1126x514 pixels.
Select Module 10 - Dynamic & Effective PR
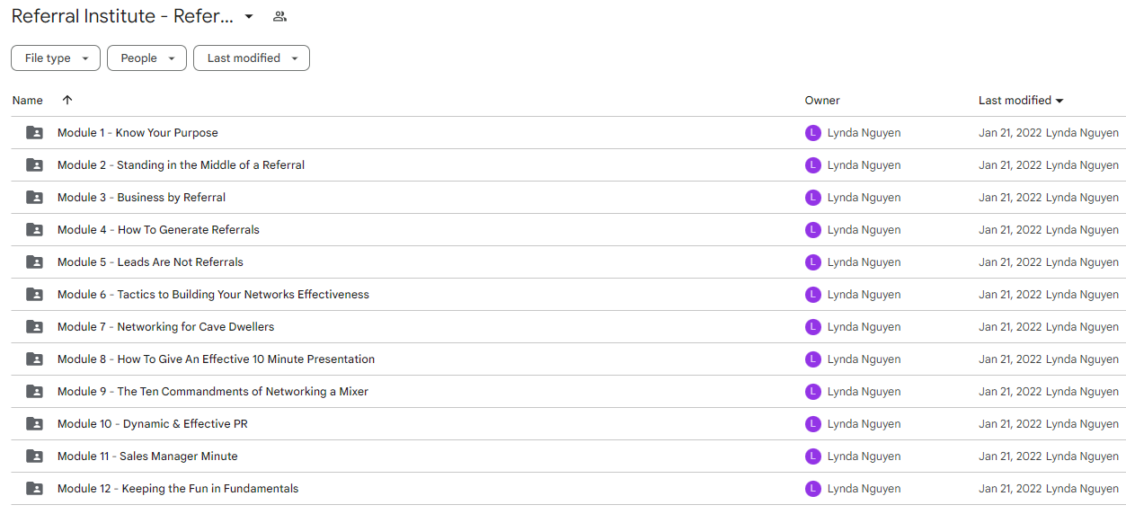point(152,424)
